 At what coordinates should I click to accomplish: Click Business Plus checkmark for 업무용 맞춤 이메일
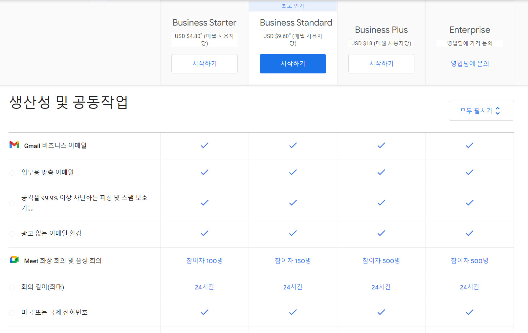pos(381,172)
